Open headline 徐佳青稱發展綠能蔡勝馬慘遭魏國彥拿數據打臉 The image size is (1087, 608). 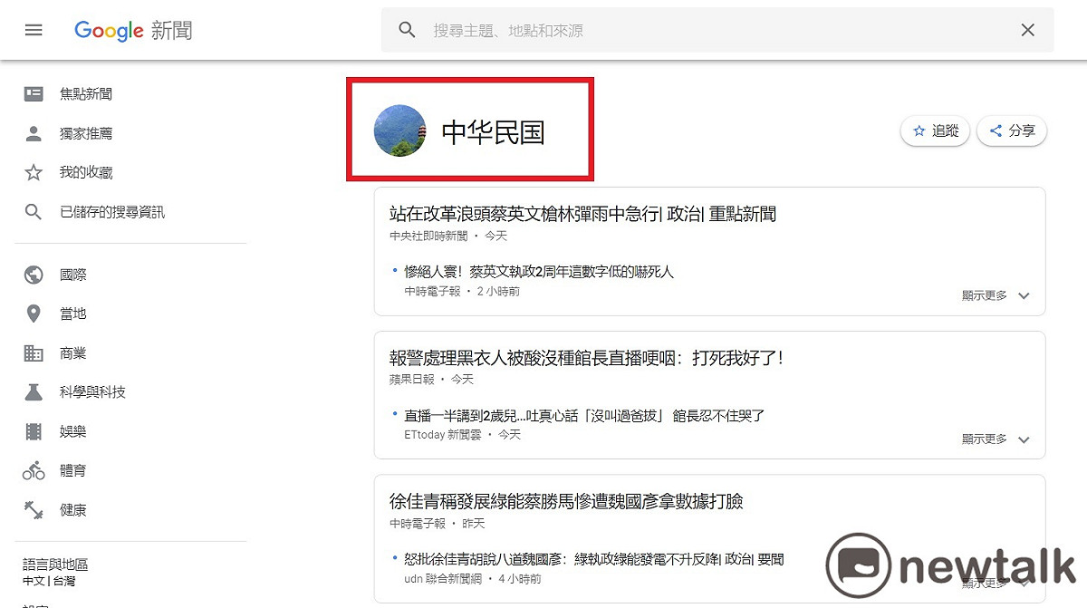(x=566, y=501)
